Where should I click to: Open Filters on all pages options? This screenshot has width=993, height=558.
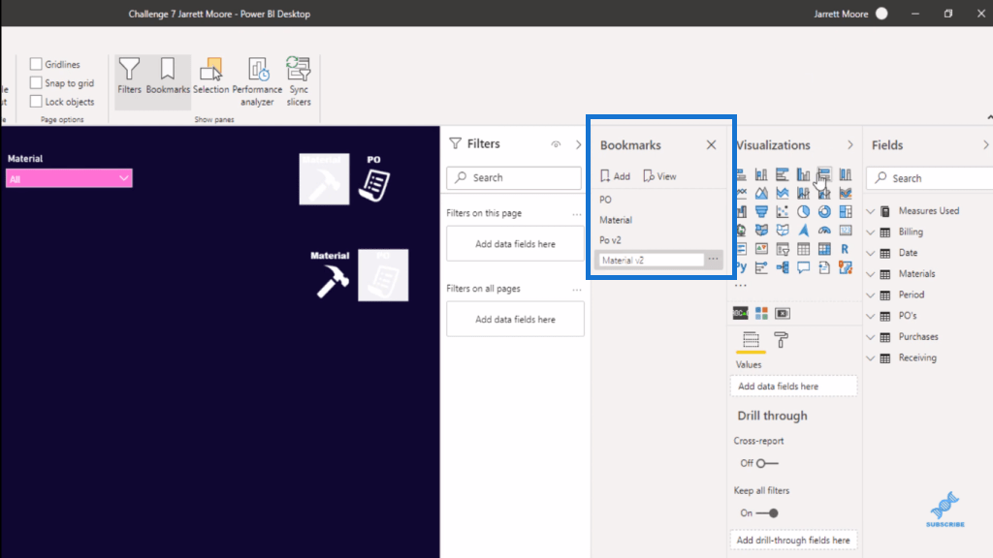[576, 289]
